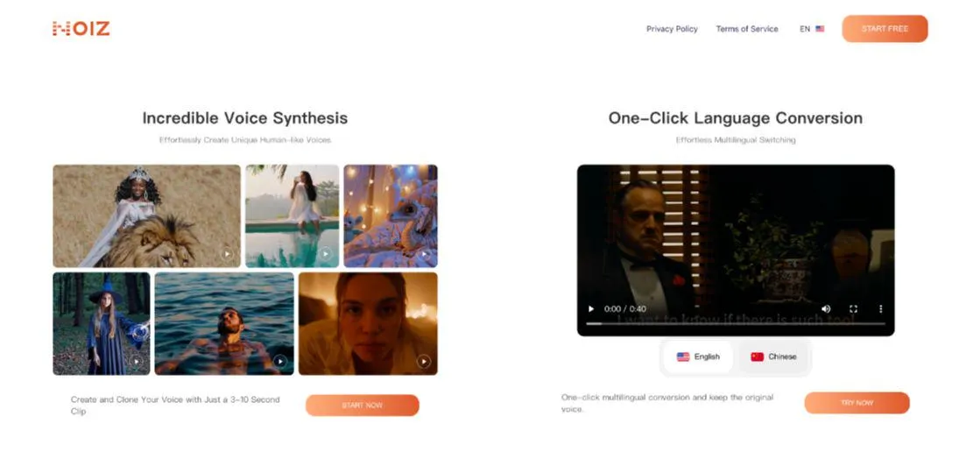
Task: Click the START NOW button
Action: click(x=362, y=406)
